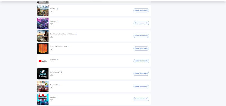This screenshot has width=226, height=106.
Task: Download Ghost Recon Wildlands to console
Action: (141, 36)
